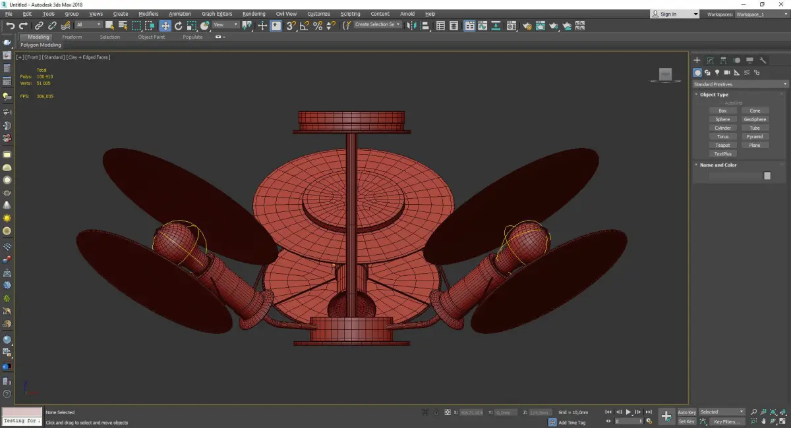Activate the Select and Rotate tool
The height and width of the screenshot is (428, 791).
pos(178,26)
